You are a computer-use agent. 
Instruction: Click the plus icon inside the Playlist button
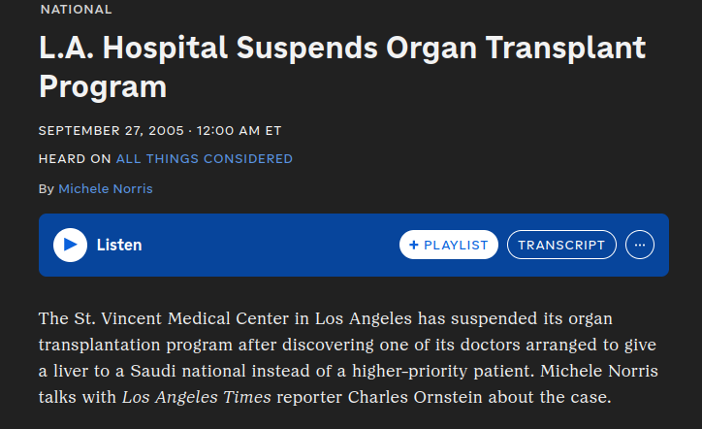point(414,245)
